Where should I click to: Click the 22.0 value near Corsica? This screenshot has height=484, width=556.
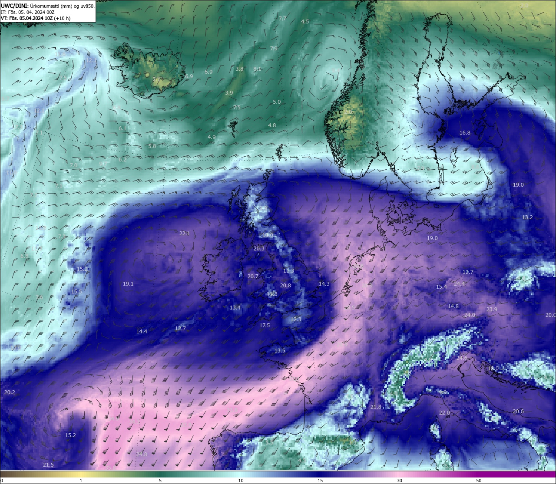444,413
